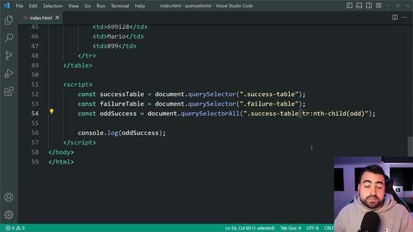
Task: Open the Accounts icon in activity bar
Action: [x=8, y=197]
